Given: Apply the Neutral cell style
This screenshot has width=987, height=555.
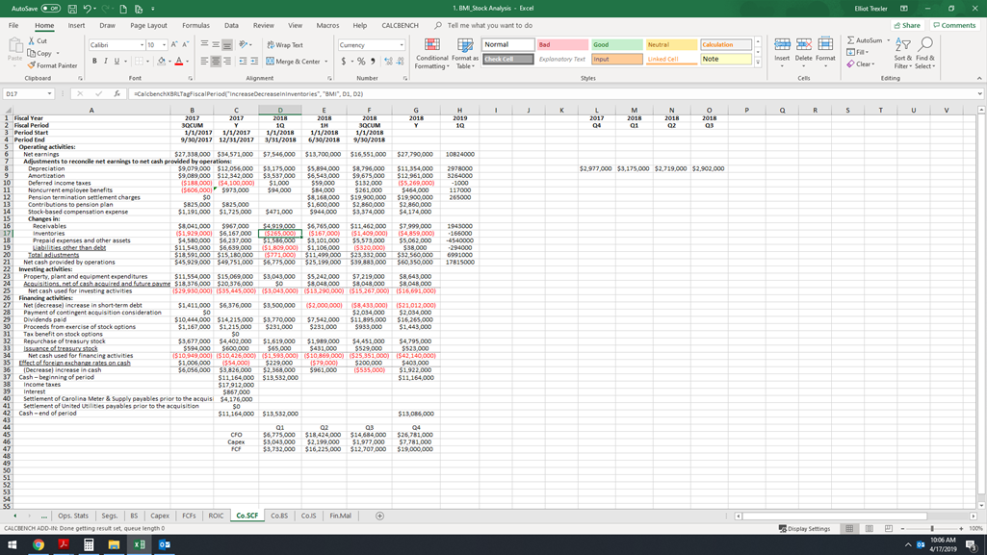Looking at the screenshot, I should click(x=671, y=44).
